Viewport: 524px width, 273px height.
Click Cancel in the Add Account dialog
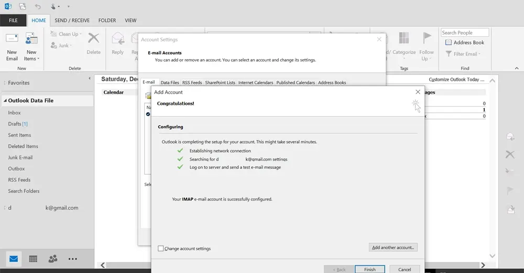point(405,269)
